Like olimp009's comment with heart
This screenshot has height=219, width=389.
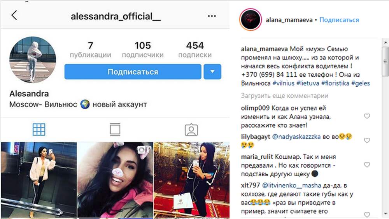coord(367,116)
